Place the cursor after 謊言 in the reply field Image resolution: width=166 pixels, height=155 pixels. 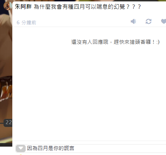(x=75, y=148)
